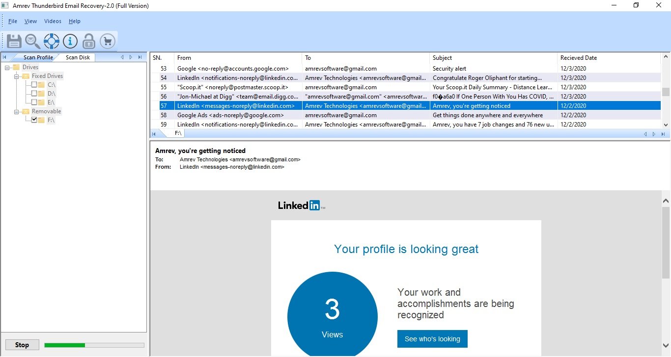Open the Videos menu
The height and width of the screenshot is (357, 671).
pos(53,21)
